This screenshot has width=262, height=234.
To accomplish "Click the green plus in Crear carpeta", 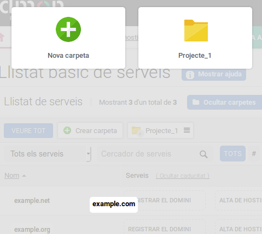I will [x=67, y=130].
